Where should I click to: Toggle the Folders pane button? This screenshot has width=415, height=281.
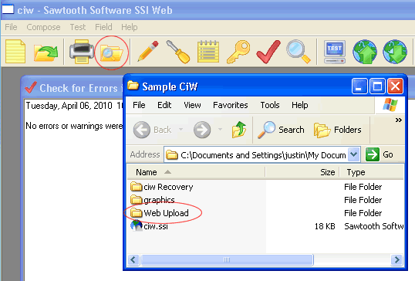point(338,130)
